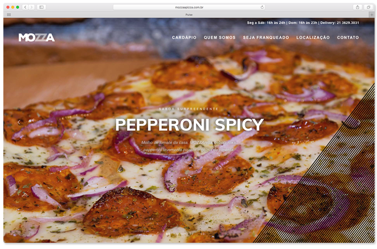The image size is (377, 249).
Task: Advance to next slide with the right arrow
Action: pos(359,122)
